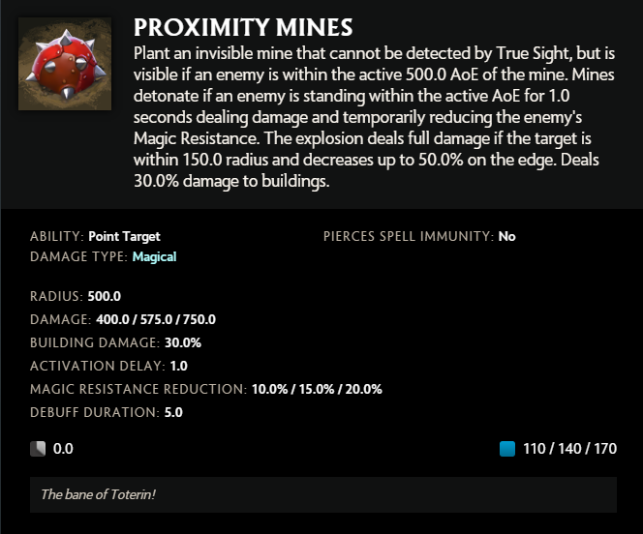Screen dimensions: 643x534
Task: Click the DAMAGE TYPE label
Action: [78, 256]
